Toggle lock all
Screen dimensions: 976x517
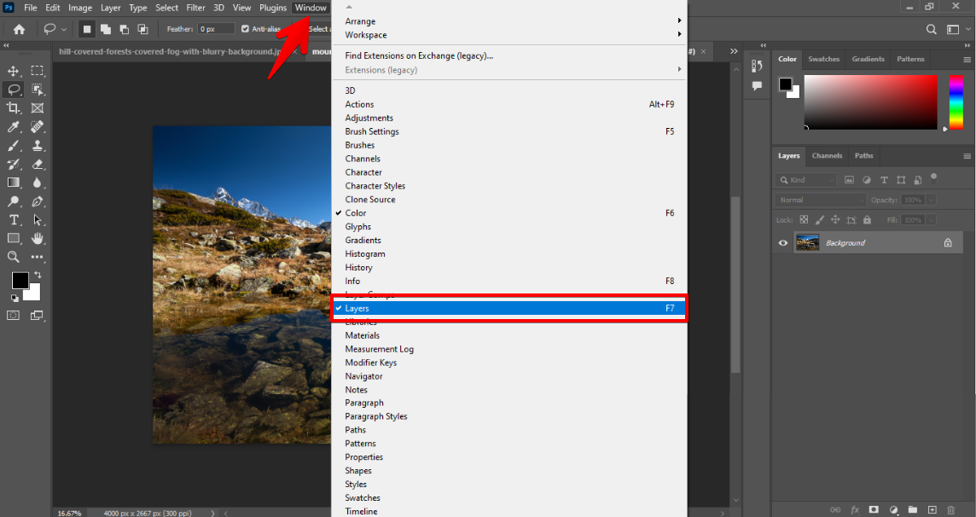point(867,219)
